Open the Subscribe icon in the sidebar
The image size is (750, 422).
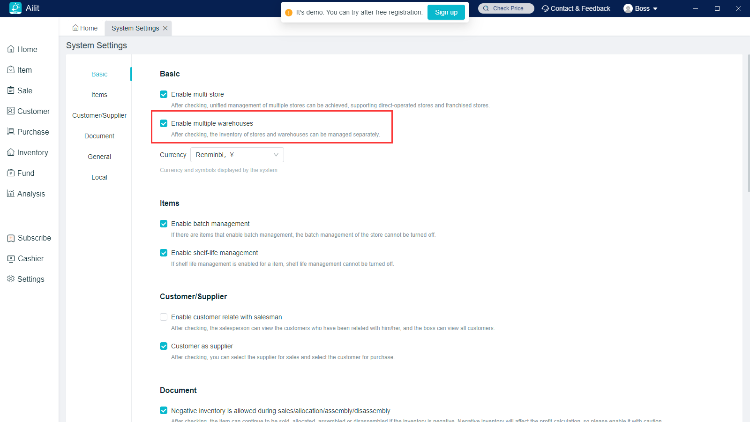coord(11,238)
